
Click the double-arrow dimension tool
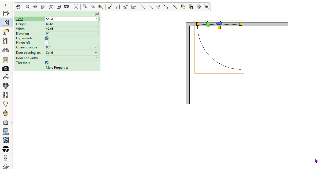pyautogui.click(x=166, y=7)
